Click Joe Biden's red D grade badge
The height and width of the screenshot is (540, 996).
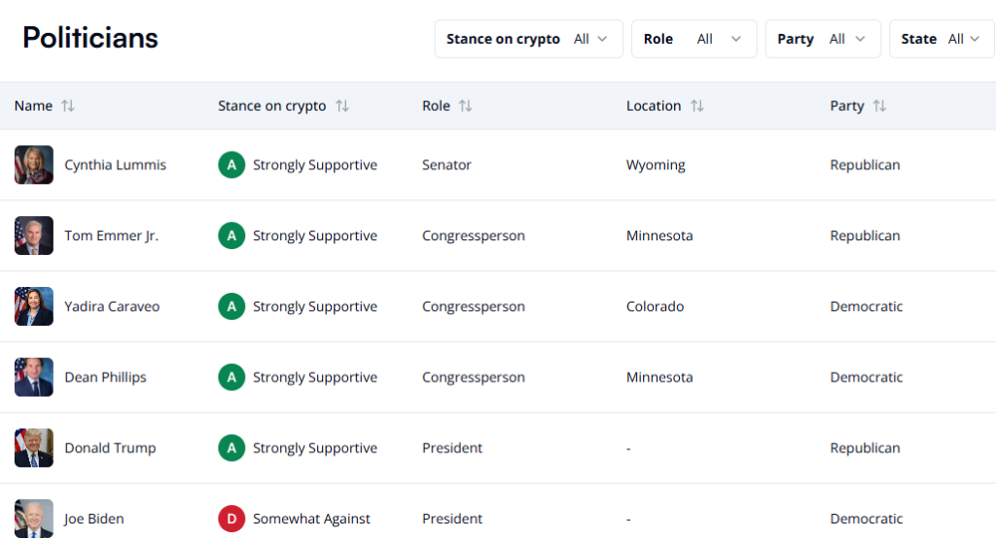pos(231,519)
